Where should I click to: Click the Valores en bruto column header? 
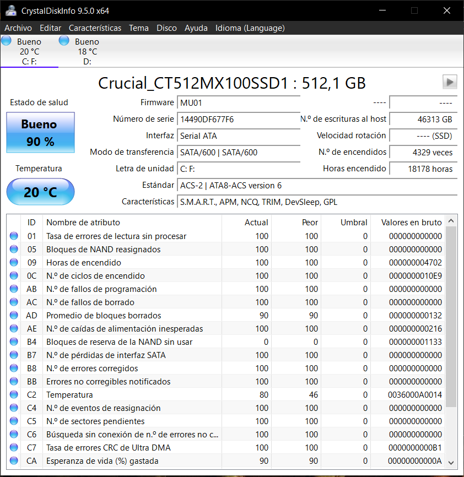[x=411, y=223]
